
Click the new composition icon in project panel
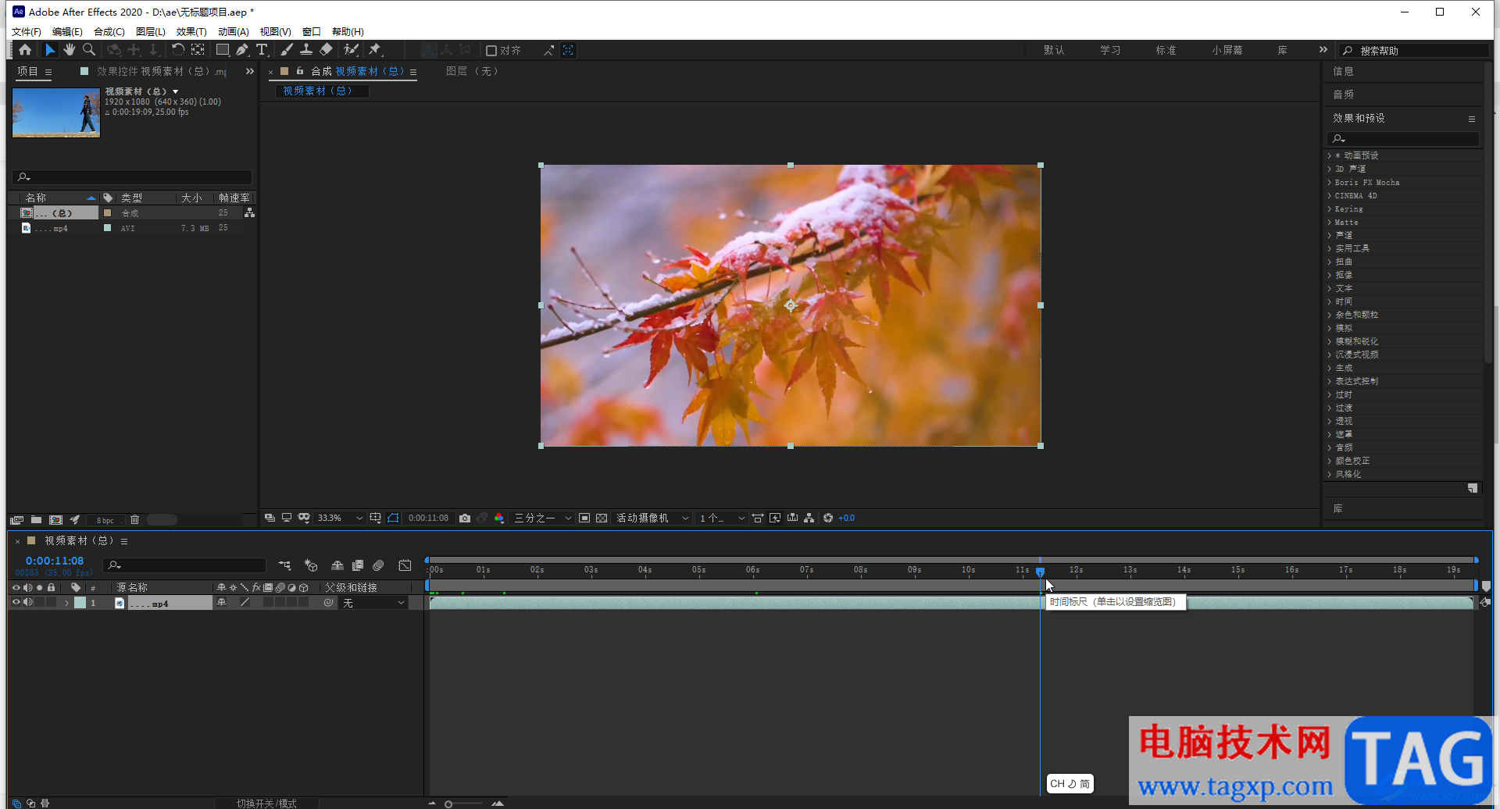[55, 519]
